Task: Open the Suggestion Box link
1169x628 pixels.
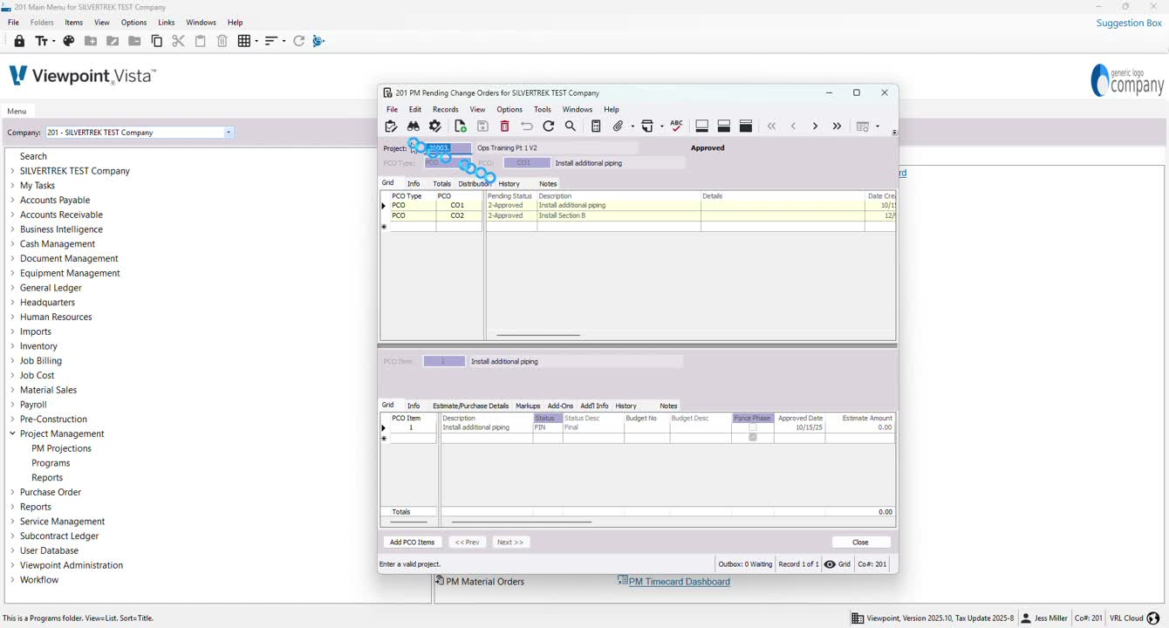Action: (x=1129, y=23)
